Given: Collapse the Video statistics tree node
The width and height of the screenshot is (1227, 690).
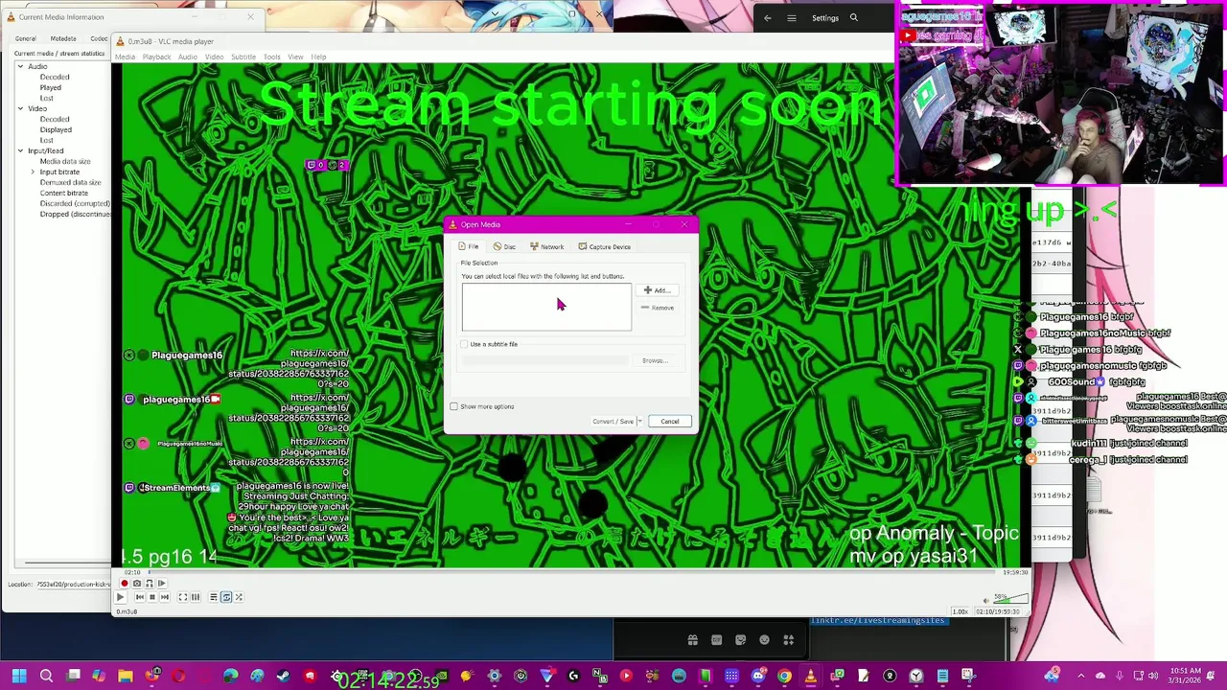Looking at the screenshot, I should click(x=20, y=108).
